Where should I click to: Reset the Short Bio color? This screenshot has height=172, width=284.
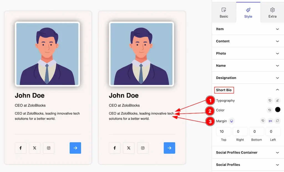pos(270,110)
